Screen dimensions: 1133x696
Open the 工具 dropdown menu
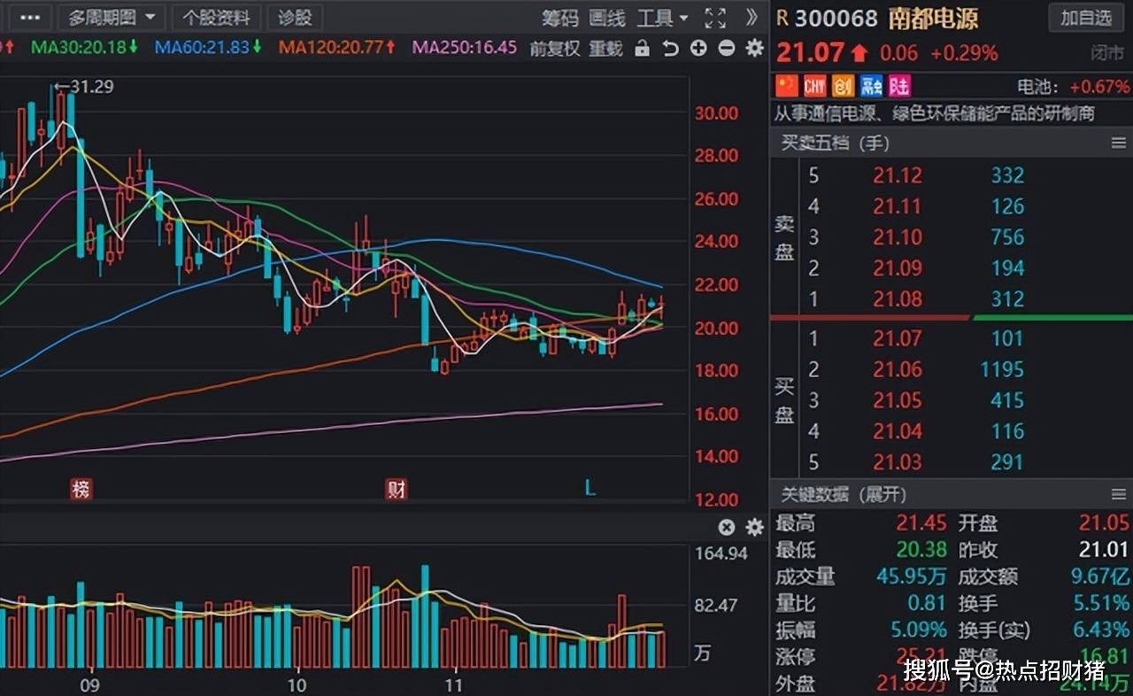(x=662, y=18)
